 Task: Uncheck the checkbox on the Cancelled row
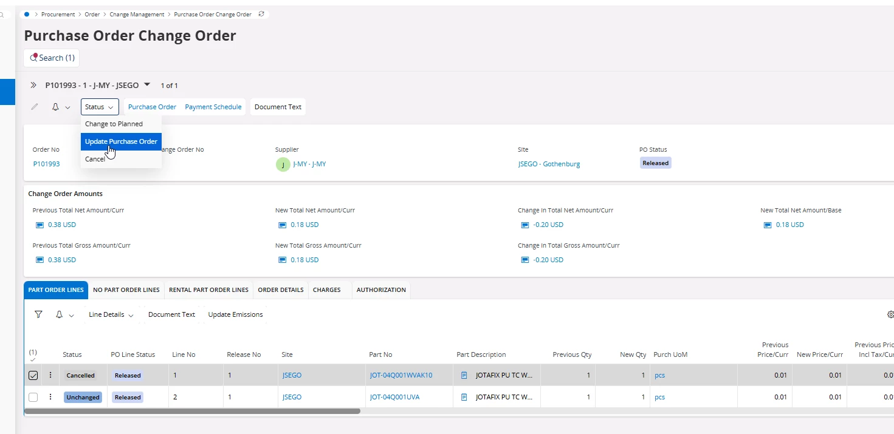pyautogui.click(x=33, y=375)
